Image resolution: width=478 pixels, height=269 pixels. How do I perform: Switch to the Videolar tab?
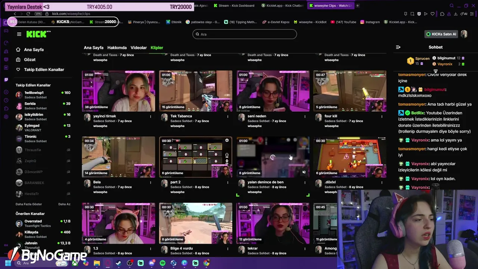tap(139, 48)
